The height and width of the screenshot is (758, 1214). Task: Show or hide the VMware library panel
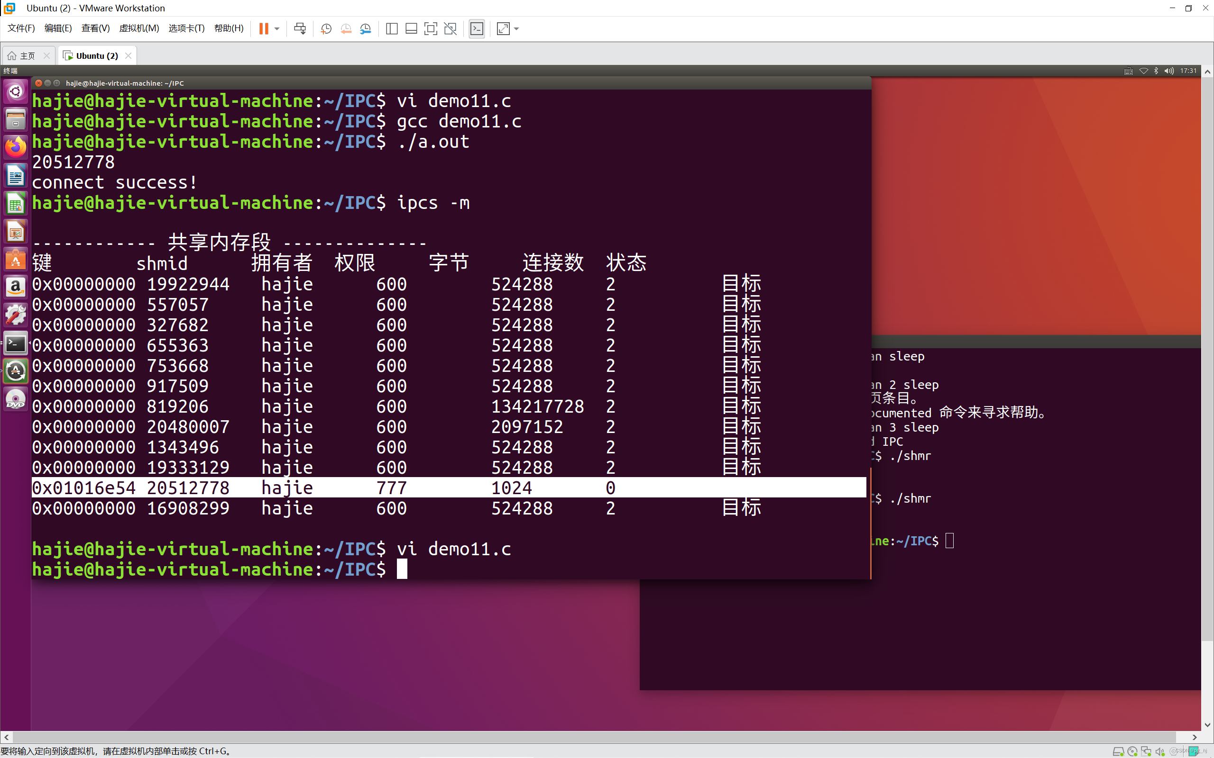(x=391, y=28)
